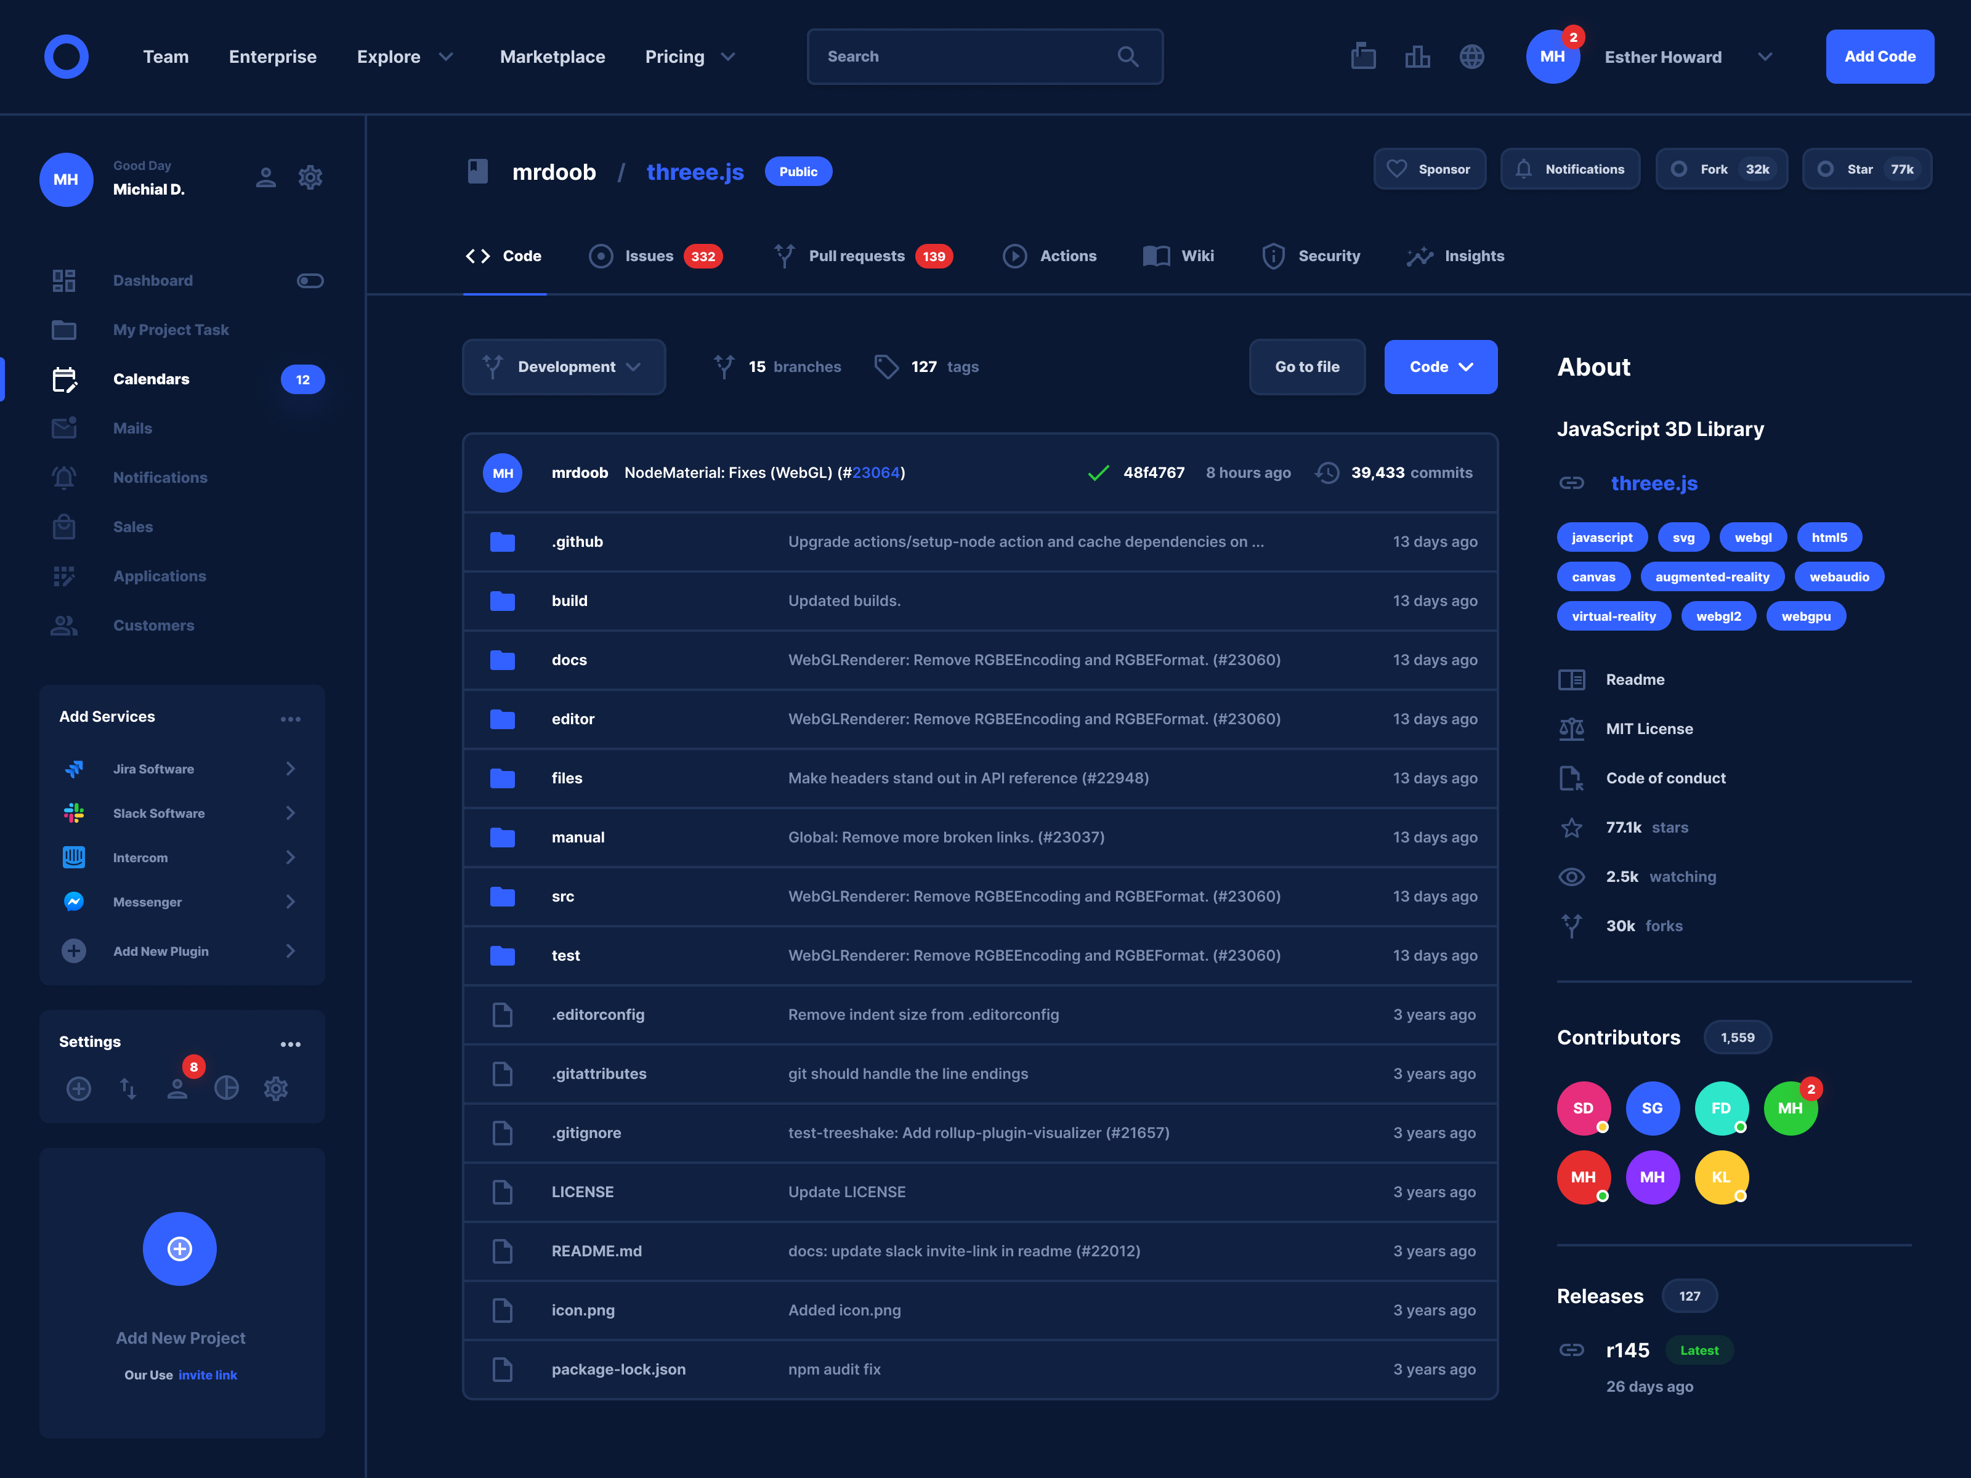Click the stars icon next to 77.1k

tap(1571, 828)
